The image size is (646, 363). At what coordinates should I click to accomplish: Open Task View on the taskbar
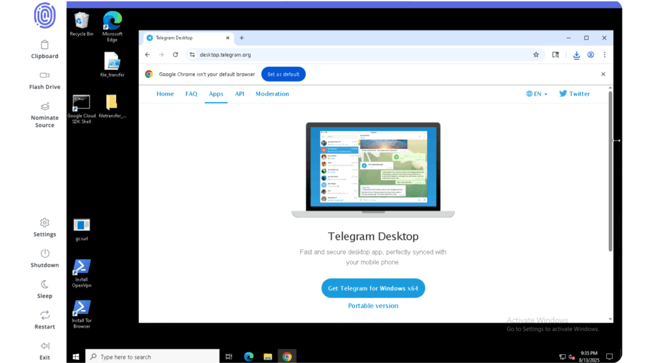[x=228, y=357]
